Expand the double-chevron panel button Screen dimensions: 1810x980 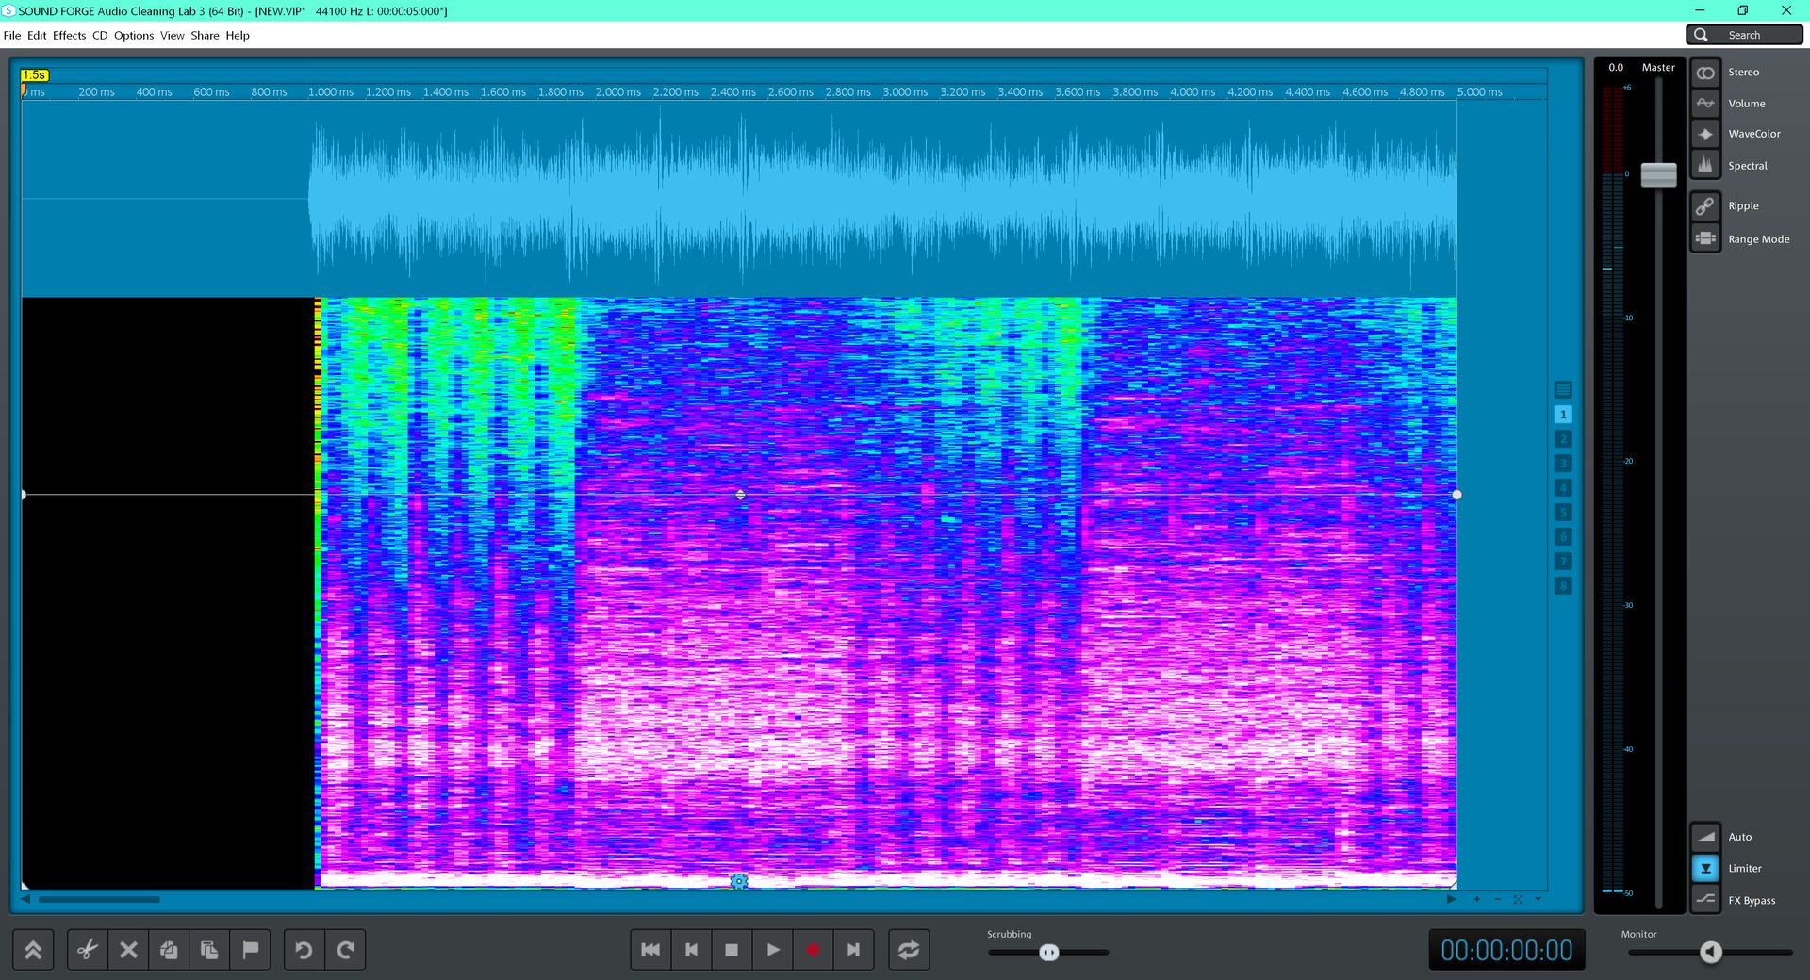pyautogui.click(x=33, y=950)
